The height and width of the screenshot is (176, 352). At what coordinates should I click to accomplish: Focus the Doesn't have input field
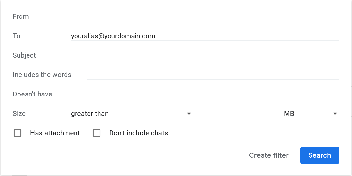[205, 94]
